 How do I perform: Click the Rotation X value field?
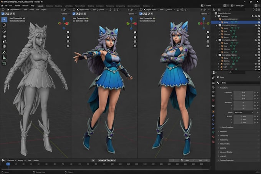tap(243, 103)
